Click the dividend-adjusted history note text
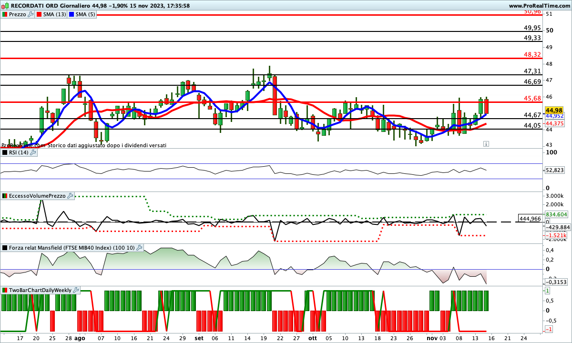The height and width of the screenshot is (343, 572). point(84,145)
